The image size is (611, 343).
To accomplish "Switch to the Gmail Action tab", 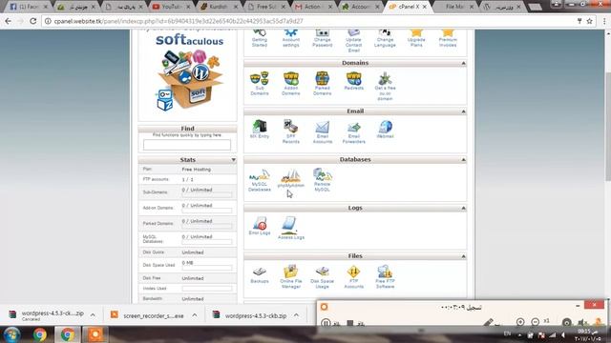I will pyautogui.click(x=312, y=7).
